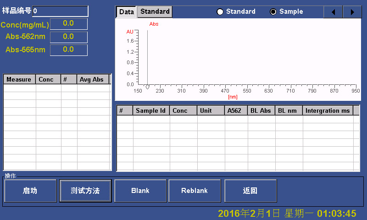Viewport: 367px width, 220px height.
Task: Click the left arrow navigation button
Action: click(333, 12)
